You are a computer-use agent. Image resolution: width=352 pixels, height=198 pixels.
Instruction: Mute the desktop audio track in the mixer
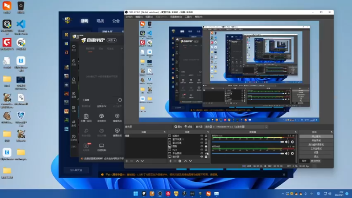pyautogui.click(x=287, y=154)
